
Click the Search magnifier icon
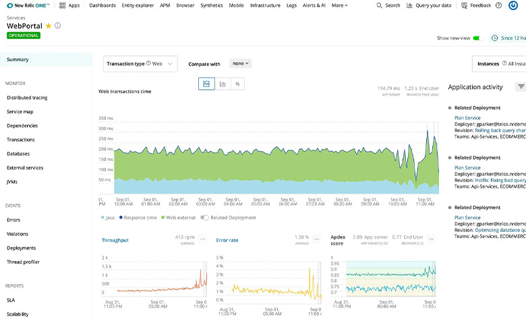click(x=379, y=5)
